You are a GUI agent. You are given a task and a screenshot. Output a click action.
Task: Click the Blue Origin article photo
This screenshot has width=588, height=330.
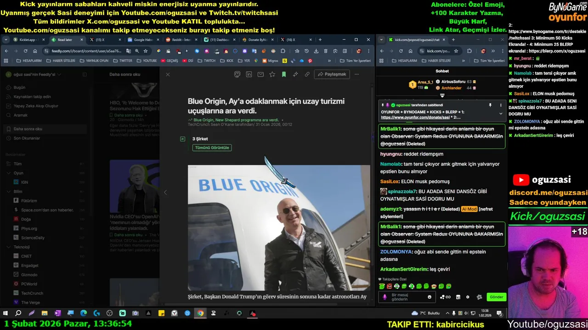279,228
